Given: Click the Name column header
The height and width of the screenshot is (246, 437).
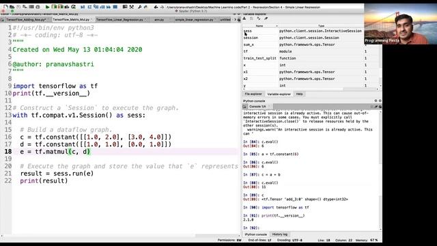Looking at the screenshot, I should (259, 26).
